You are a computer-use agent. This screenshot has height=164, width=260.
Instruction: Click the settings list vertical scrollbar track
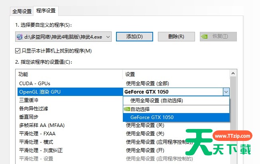click(x=233, y=120)
